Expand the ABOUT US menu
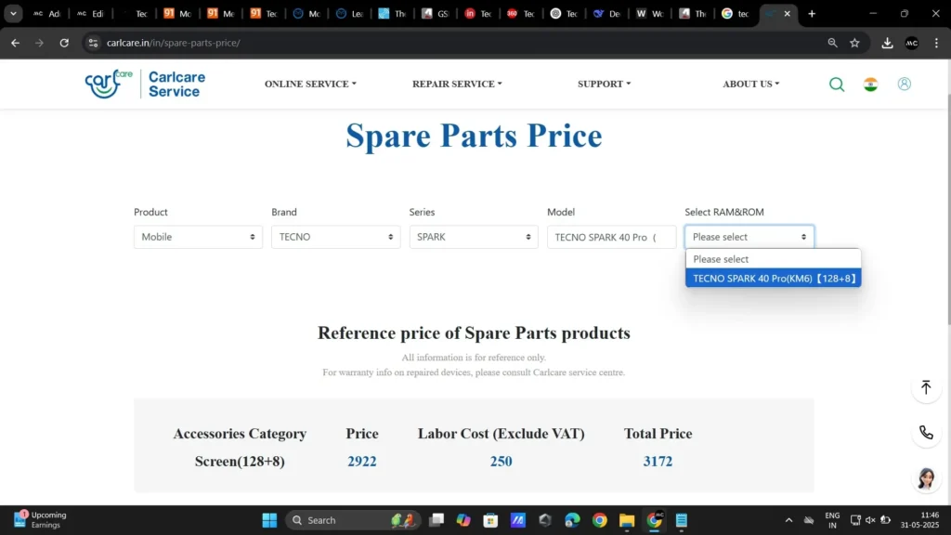 pyautogui.click(x=750, y=84)
